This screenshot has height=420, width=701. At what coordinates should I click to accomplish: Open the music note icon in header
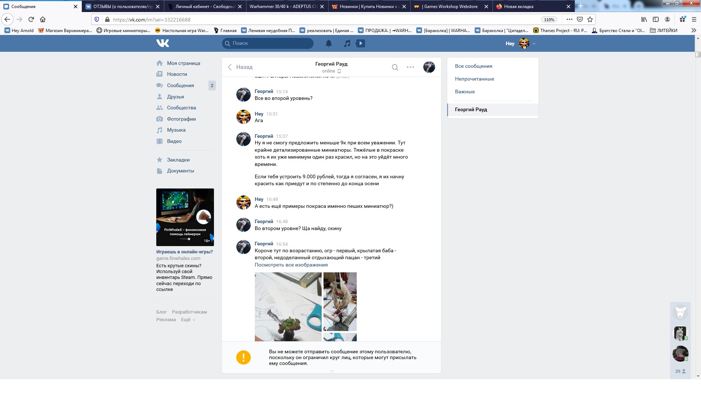pyautogui.click(x=347, y=43)
